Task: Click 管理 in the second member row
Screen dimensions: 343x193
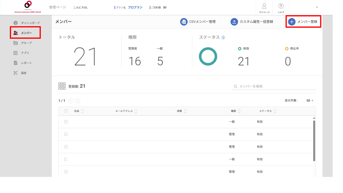Action: (x=232, y=134)
